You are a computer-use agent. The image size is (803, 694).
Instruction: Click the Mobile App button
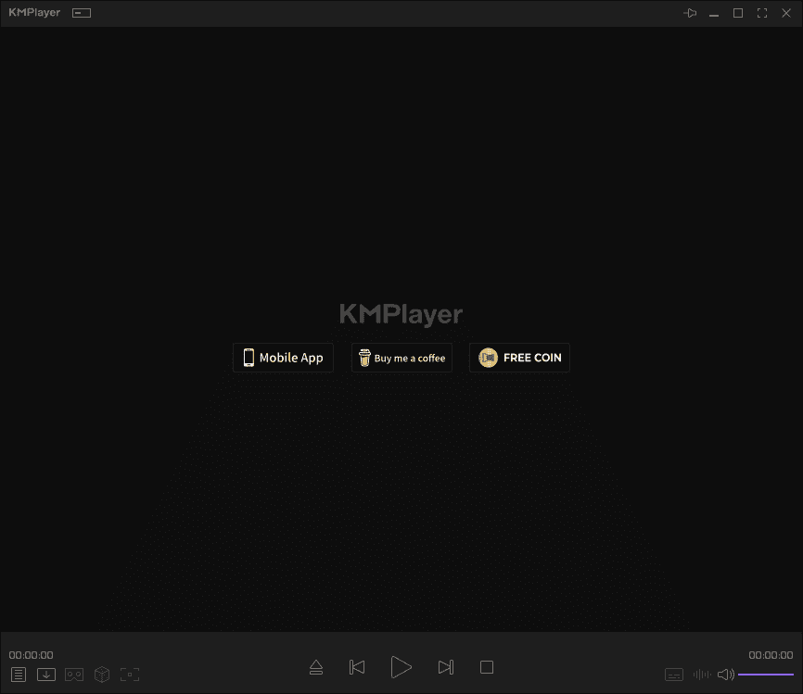[x=283, y=358]
